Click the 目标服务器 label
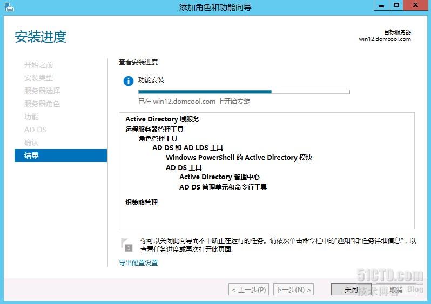Image resolution: width=431 pixels, height=304 pixels. click(x=398, y=32)
